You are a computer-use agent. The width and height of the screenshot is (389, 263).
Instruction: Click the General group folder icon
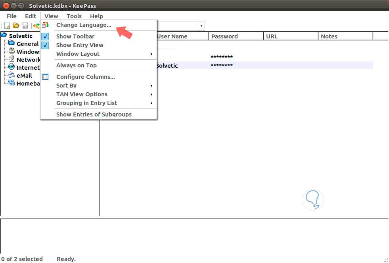pyautogui.click(x=11, y=43)
